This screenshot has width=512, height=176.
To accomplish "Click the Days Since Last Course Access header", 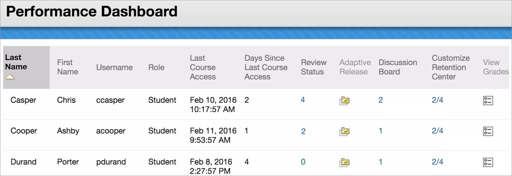I will 266,67.
